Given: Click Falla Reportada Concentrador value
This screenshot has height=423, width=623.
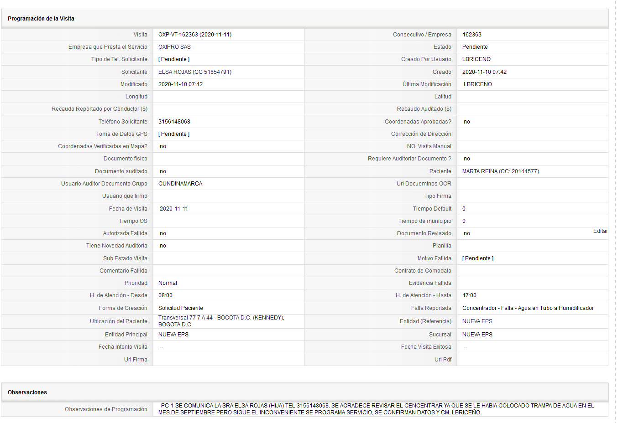Looking at the screenshot, I should 528,308.
